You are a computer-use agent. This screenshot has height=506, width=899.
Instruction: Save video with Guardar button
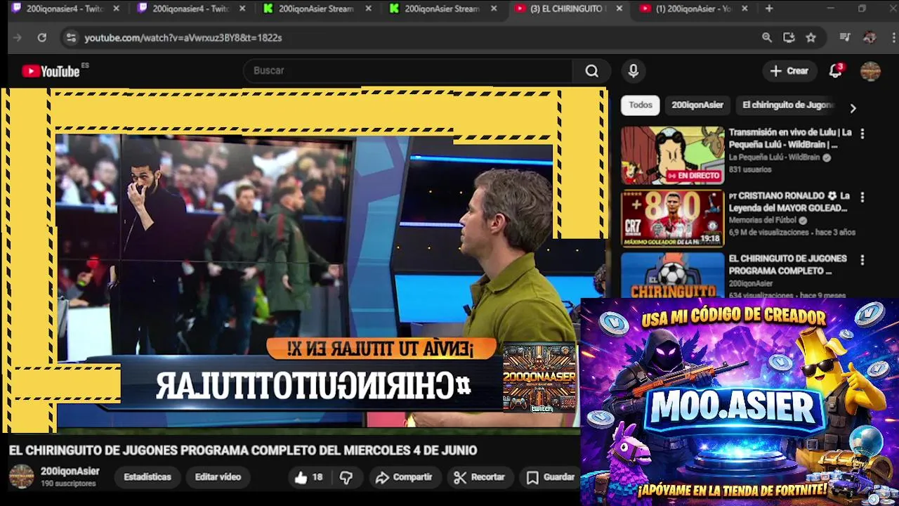tap(551, 477)
